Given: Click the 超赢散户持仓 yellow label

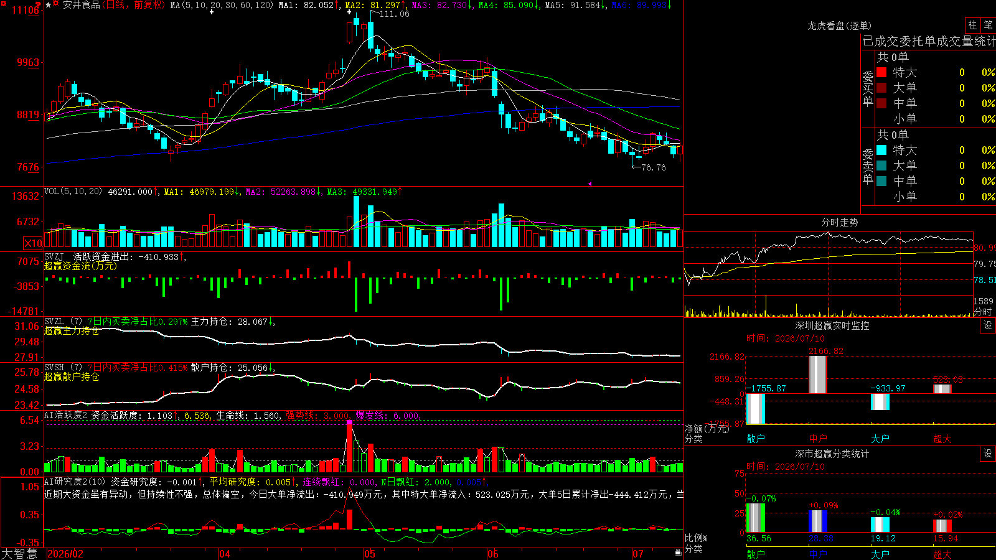Looking at the screenshot, I should click(x=72, y=376).
